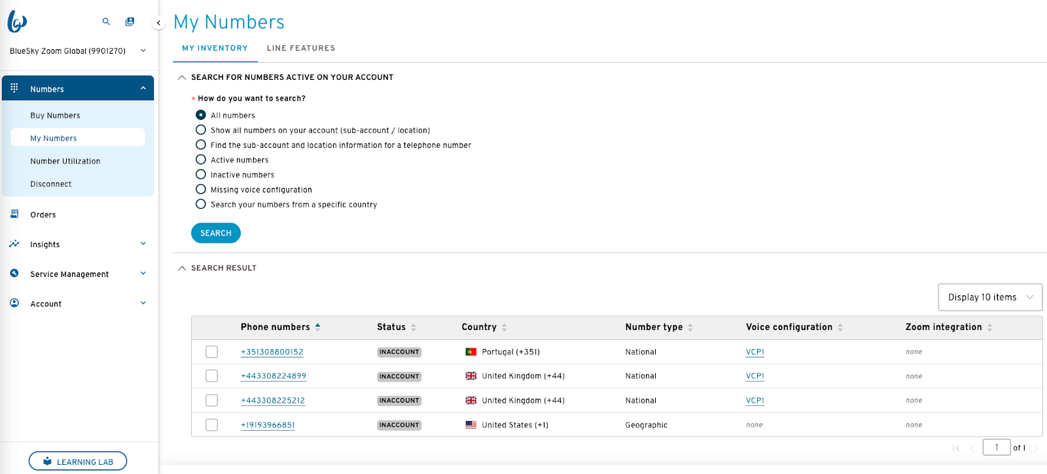Click the Account person icon
1047x474 pixels.
tap(14, 303)
